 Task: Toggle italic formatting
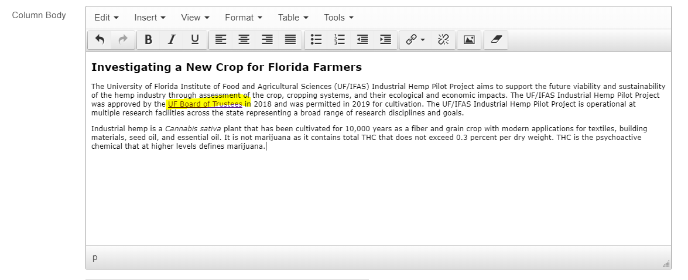[172, 40]
